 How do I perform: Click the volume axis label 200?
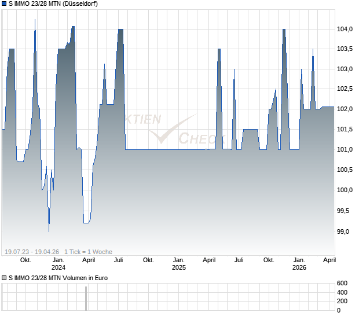(342, 301)
